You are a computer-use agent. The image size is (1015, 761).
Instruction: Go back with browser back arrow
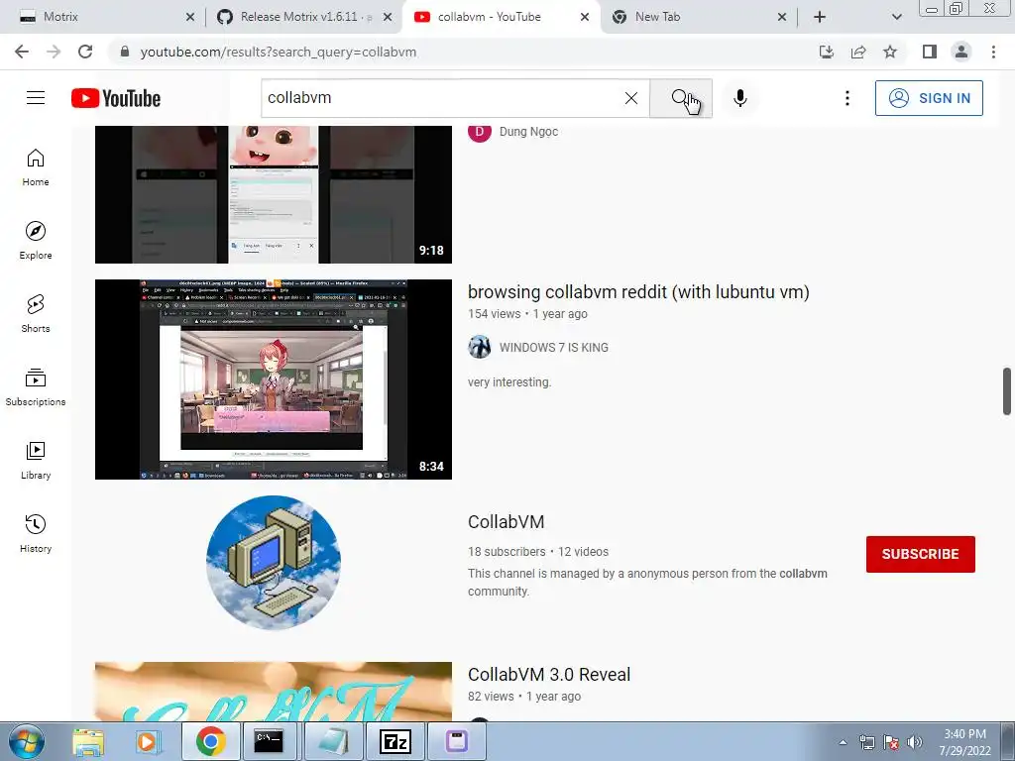click(x=22, y=52)
